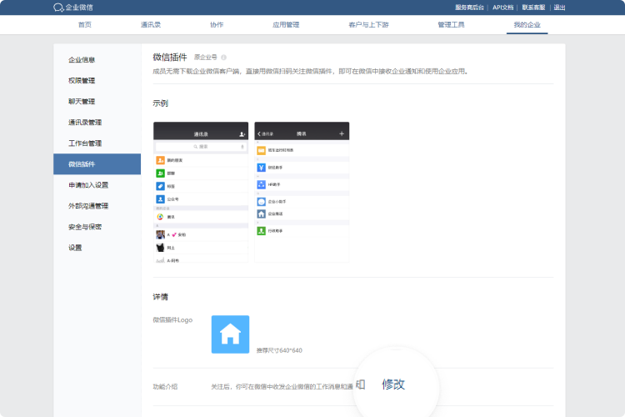Click the blue official accounts person icon
The height and width of the screenshot is (417, 625).
160,199
